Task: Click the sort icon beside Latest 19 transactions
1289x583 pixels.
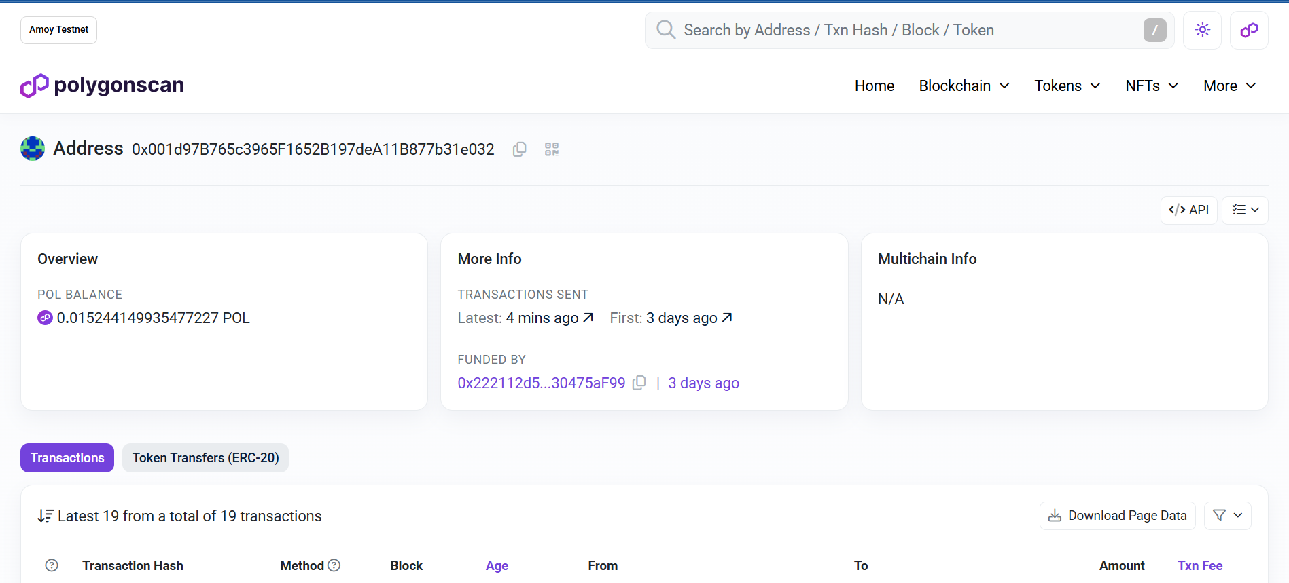Action: 46,516
